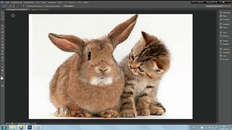Select the Lasso tool
232x130 pixels.
pyautogui.click(x=3, y=19)
